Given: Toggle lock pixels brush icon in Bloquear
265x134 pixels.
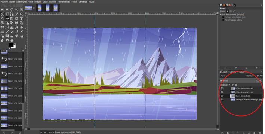Looking at the screenshot, I should (x=229, y=85).
